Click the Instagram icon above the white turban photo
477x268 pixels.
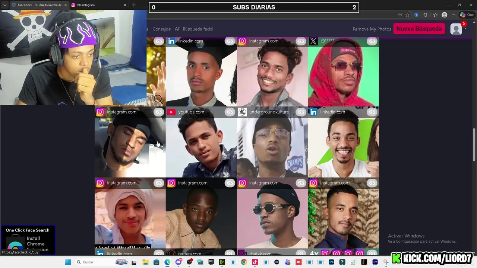(x=100, y=183)
